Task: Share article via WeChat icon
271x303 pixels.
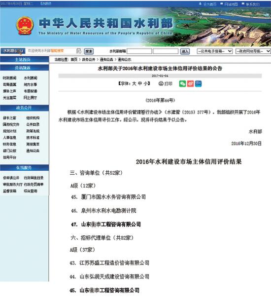Action: tap(182, 84)
